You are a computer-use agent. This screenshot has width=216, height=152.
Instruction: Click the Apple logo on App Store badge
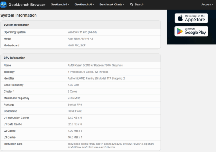180,18
